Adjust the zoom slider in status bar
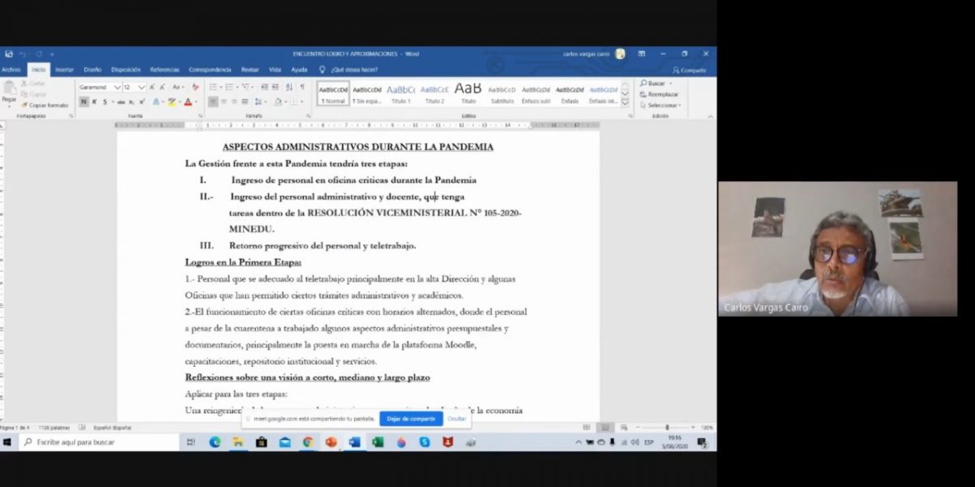This screenshot has width=975, height=487. [x=667, y=427]
